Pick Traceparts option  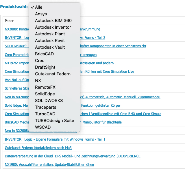54,107
